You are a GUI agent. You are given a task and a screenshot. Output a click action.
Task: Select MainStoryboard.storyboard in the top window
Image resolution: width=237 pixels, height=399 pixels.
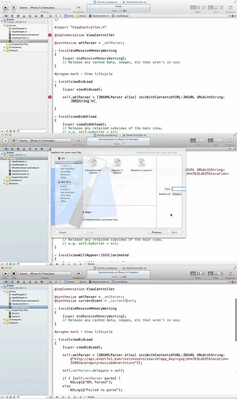click(x=25, y=35)
